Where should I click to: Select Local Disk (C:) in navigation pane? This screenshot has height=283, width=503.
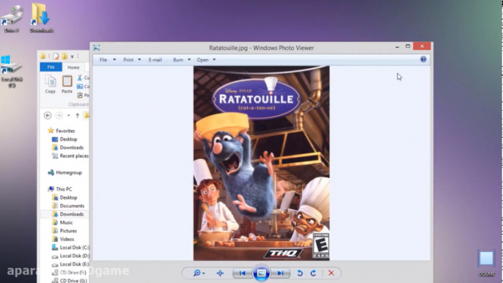74,247
